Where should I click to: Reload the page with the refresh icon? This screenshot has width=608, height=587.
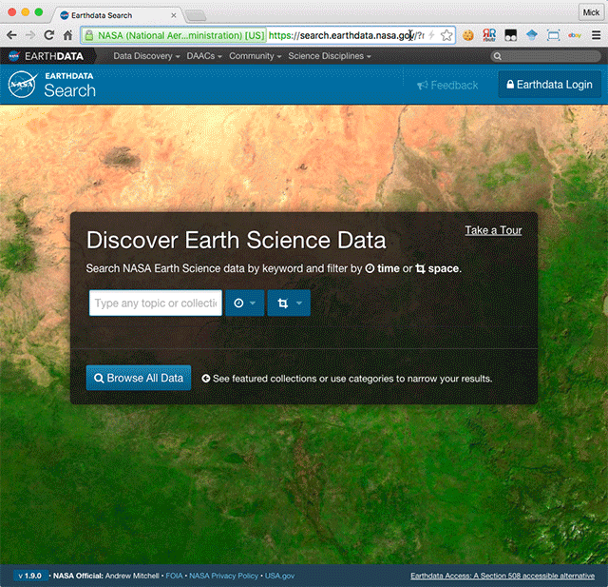tap(48, 35)
